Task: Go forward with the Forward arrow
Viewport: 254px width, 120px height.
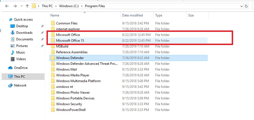Action: tap(15, 6)
